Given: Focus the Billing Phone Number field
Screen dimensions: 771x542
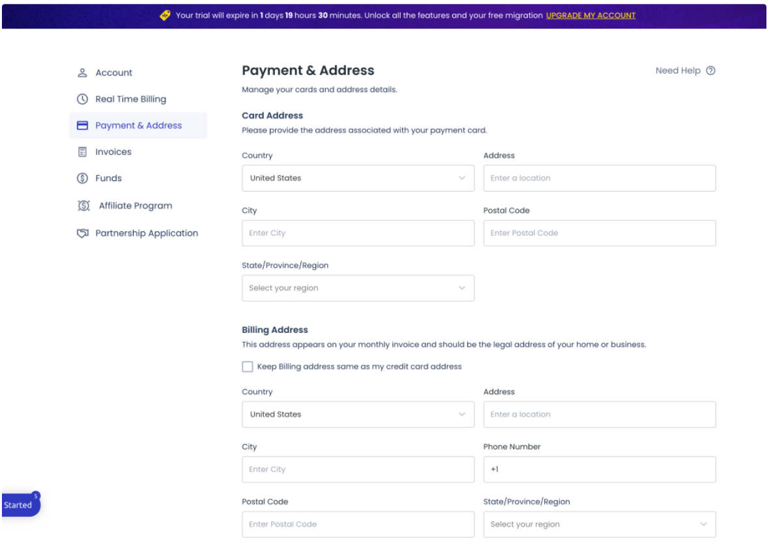Looking at the screenshot, I should pyautogui.click(x=599, y=469).
